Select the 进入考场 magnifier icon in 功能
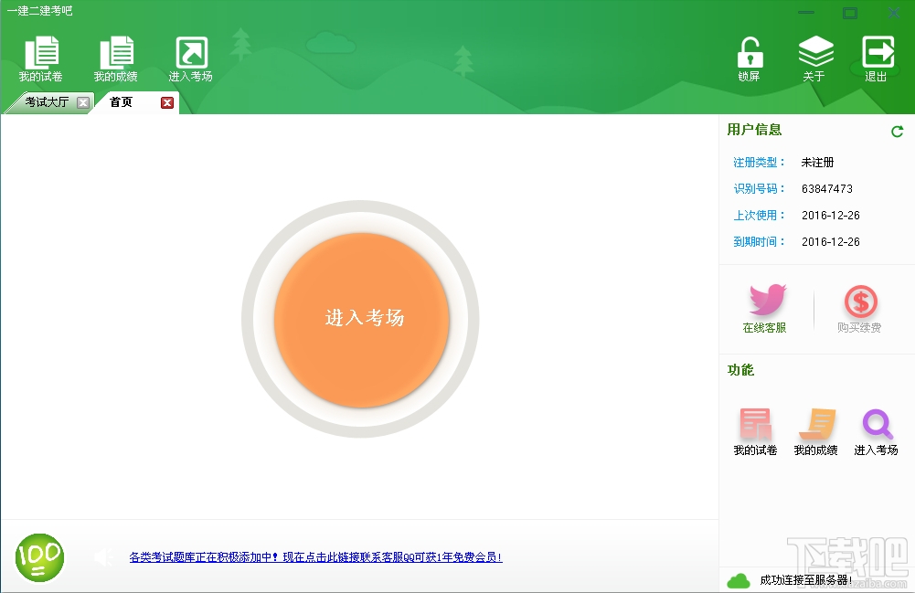 coord(876,431)
